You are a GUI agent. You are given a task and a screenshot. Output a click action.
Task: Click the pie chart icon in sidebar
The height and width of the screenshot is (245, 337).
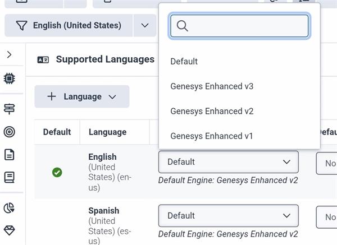click(9, 208)
